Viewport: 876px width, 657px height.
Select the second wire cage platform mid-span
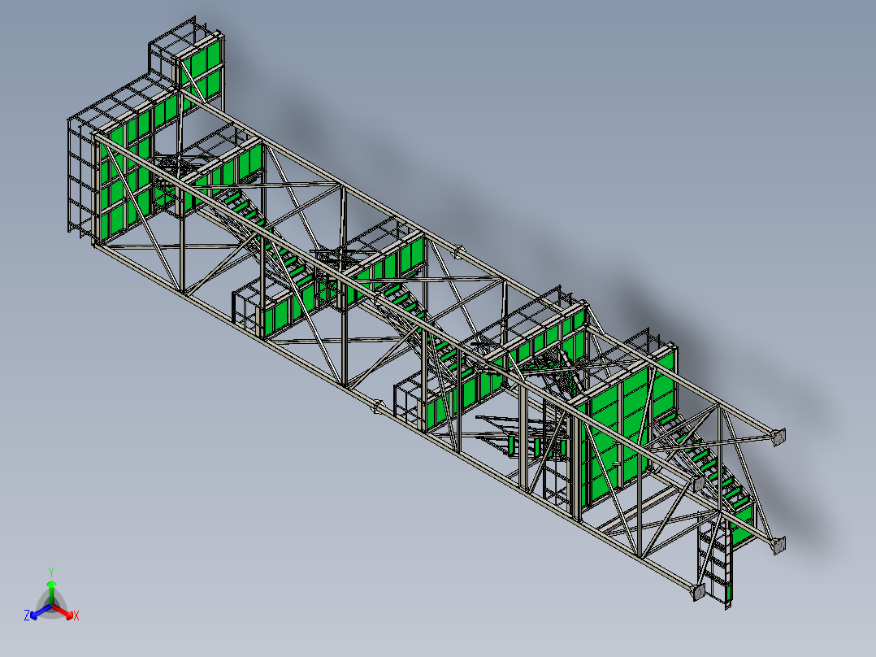pos(409,402)
